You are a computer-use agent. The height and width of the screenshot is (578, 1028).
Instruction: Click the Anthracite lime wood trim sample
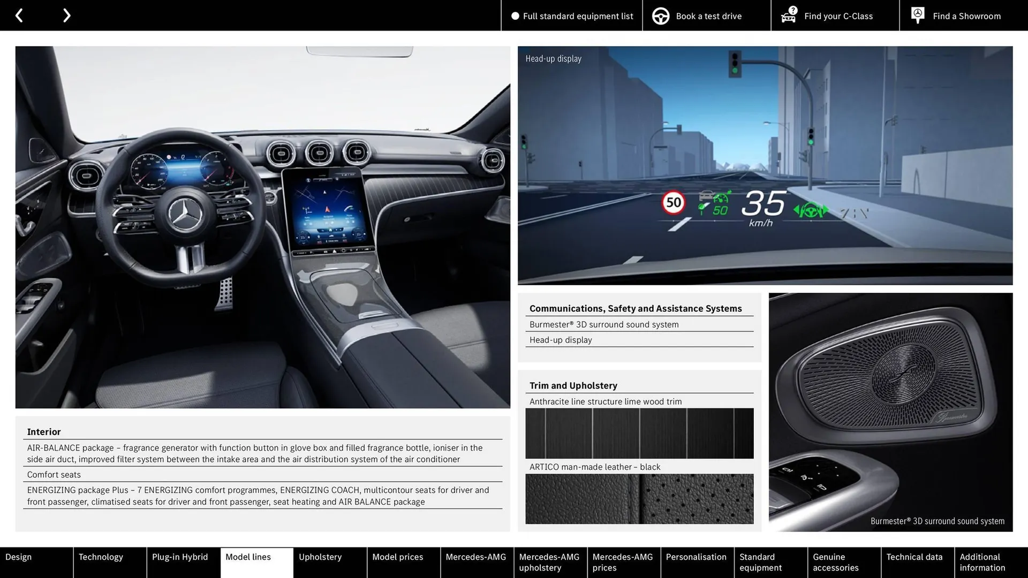(x=639, y=433)
